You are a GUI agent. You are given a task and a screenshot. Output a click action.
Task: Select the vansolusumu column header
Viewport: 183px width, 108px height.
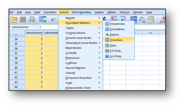click(34, 33)
